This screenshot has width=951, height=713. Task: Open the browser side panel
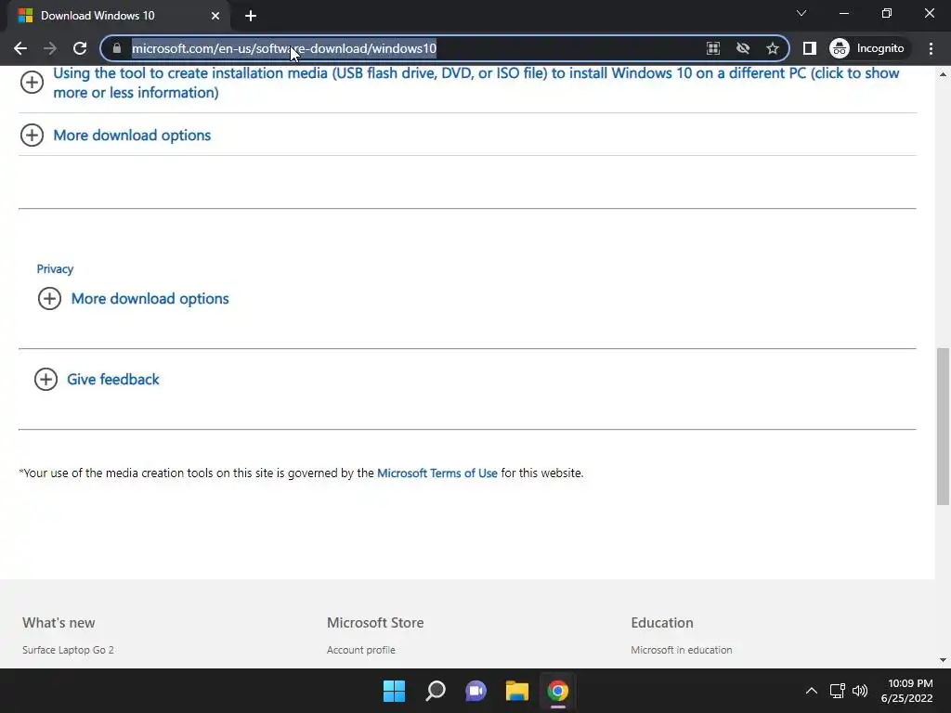(810, 48)
